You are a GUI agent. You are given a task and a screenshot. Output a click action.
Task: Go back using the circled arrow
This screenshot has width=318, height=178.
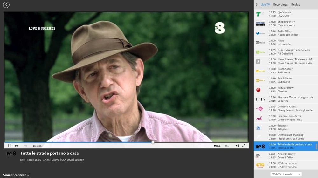tap(6, 5)
